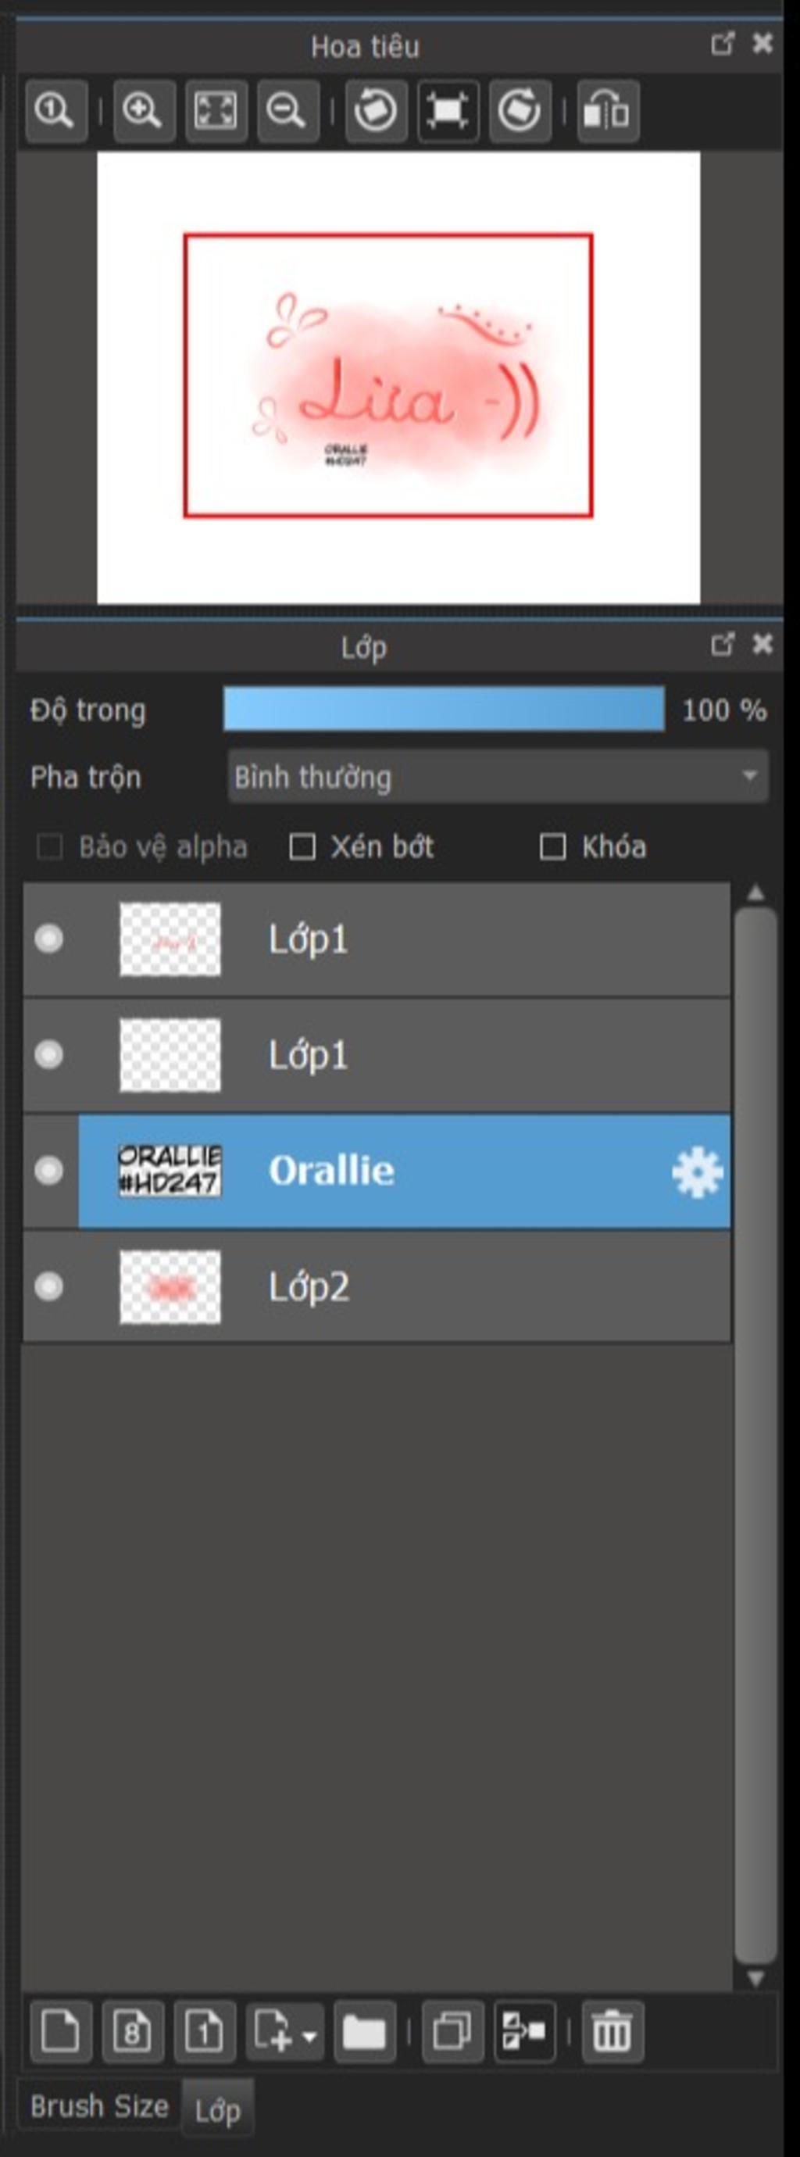This screenshot has height=2157, width=800.
Task: Hide the Lớp2 layer
Action: point(48,1286)
